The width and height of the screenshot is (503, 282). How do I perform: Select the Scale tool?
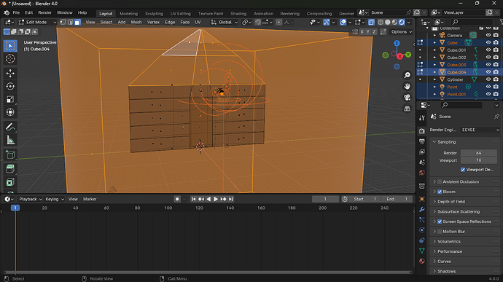(x=10, y=99)
